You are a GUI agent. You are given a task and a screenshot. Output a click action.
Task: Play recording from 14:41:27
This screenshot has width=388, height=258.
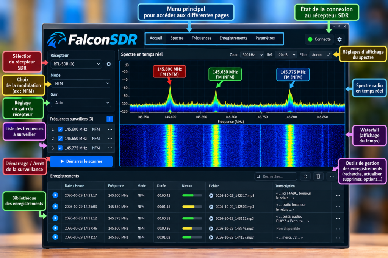[55, 237]
